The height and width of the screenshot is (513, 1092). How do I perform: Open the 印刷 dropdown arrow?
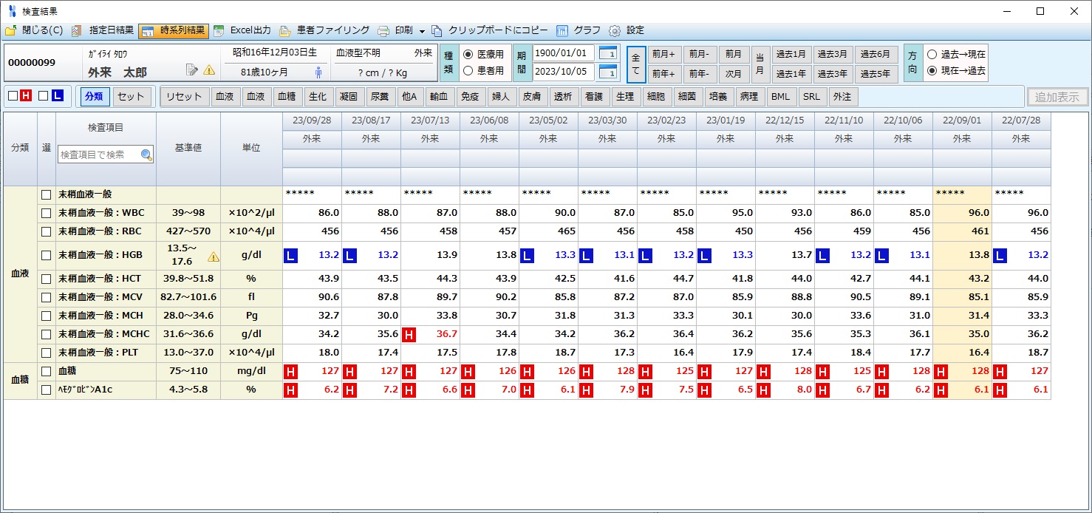[x=422, y=31]
